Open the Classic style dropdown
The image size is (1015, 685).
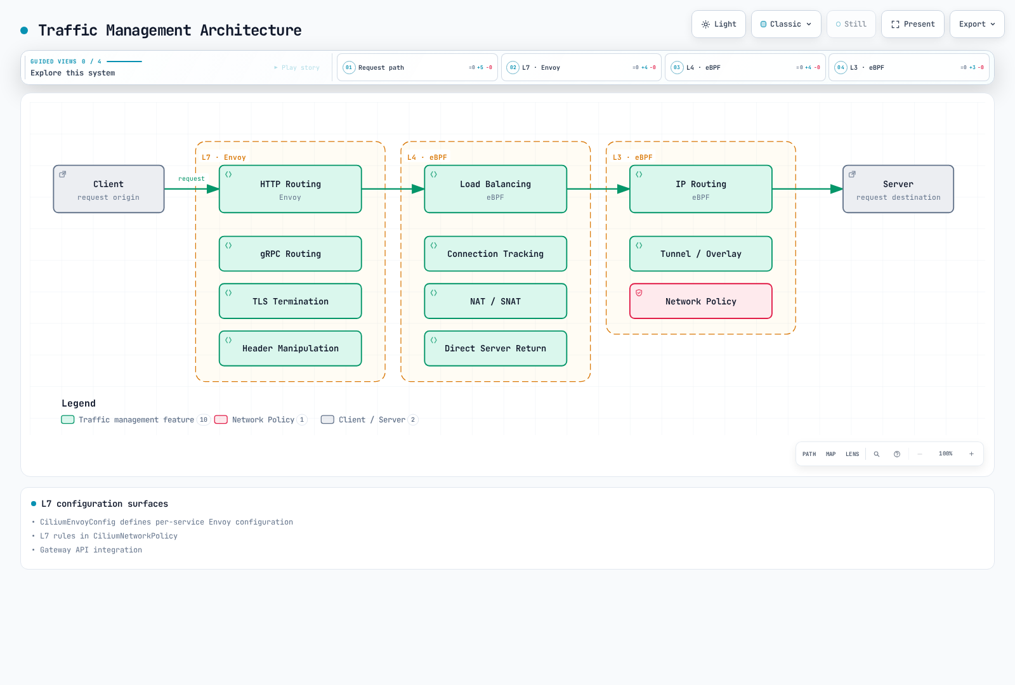point(786,24)
